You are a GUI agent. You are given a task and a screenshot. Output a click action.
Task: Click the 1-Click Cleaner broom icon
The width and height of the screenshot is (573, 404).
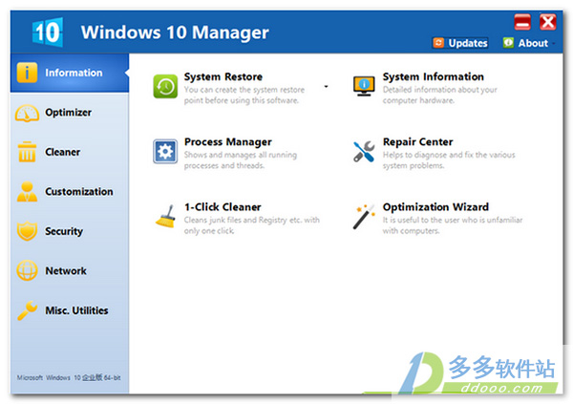click(165, 216)
